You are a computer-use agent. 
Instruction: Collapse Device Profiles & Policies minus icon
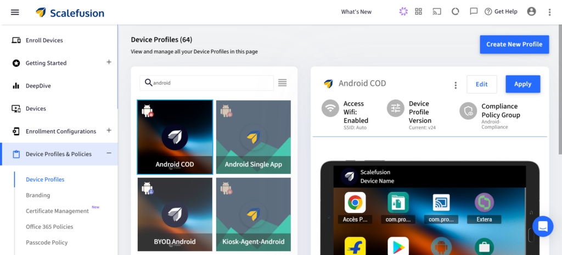coord(109,153)
